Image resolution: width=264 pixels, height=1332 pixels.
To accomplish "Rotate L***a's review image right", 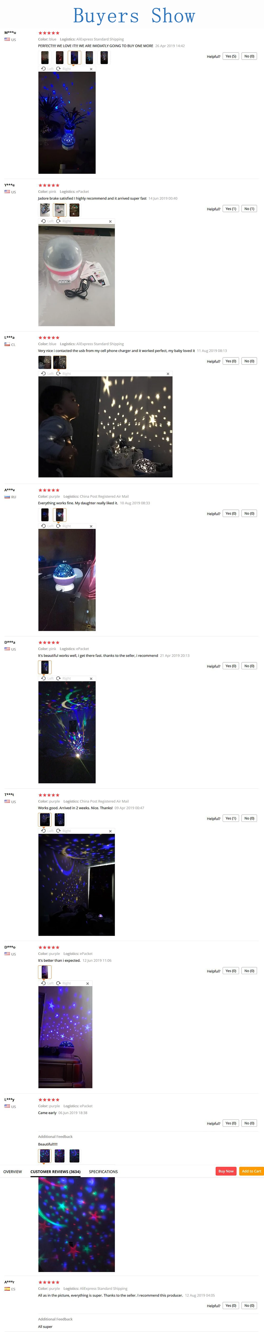I will [x=64, y=373].
